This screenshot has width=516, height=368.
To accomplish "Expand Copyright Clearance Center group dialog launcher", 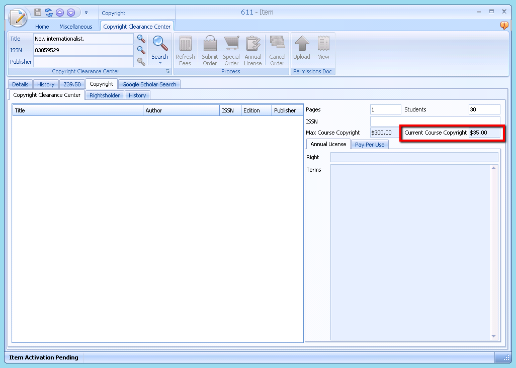I will [x=168, y=72].
